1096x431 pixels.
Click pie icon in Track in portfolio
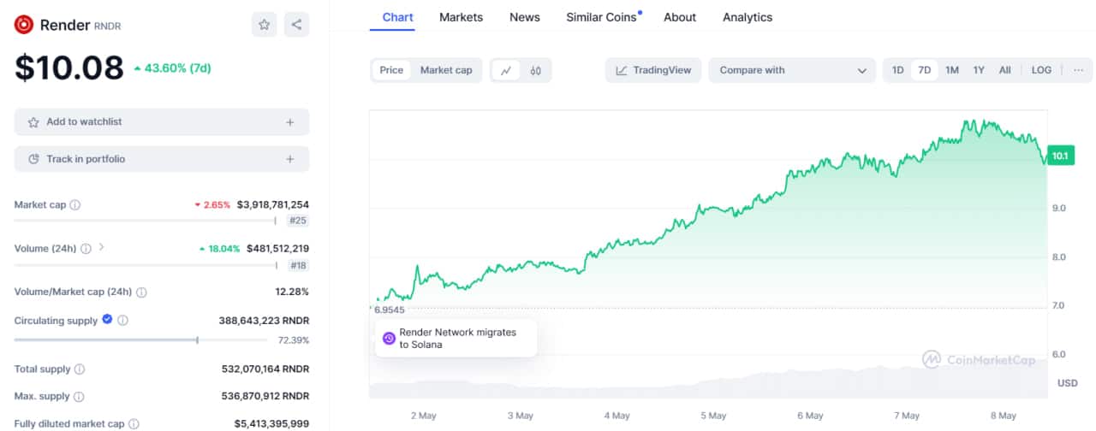click(33, 159)
